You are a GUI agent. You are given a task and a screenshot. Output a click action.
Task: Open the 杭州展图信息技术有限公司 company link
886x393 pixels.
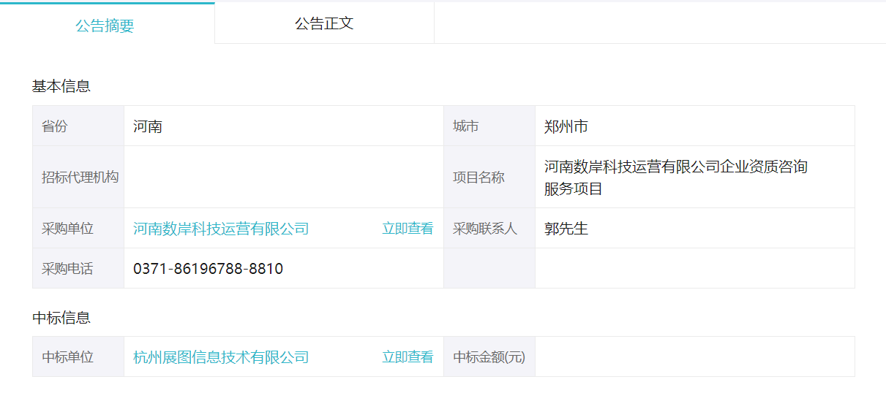(x=221, y=357)
